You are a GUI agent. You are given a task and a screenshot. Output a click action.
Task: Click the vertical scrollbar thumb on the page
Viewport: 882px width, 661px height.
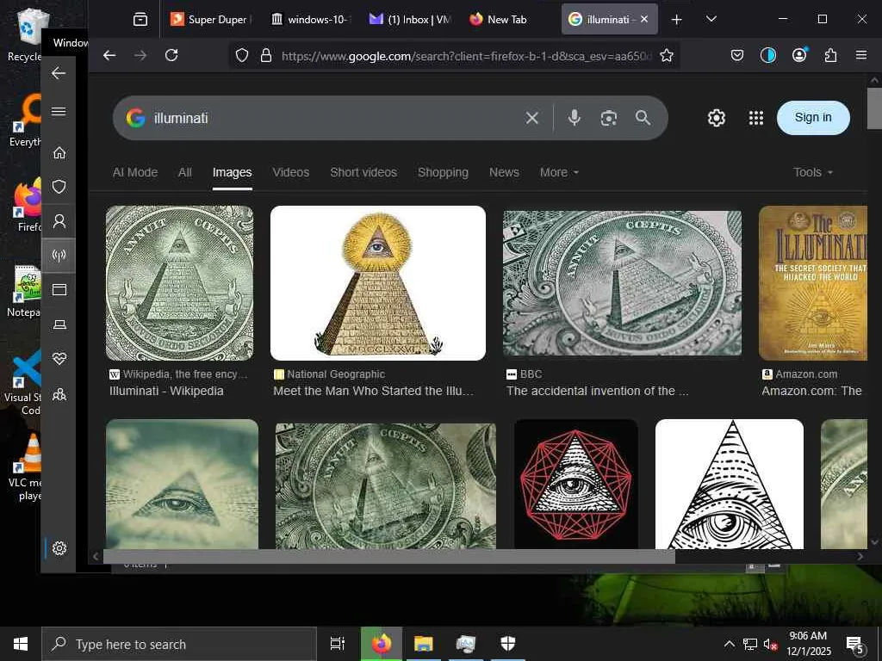pyautogui.click(x=874, y=108)
